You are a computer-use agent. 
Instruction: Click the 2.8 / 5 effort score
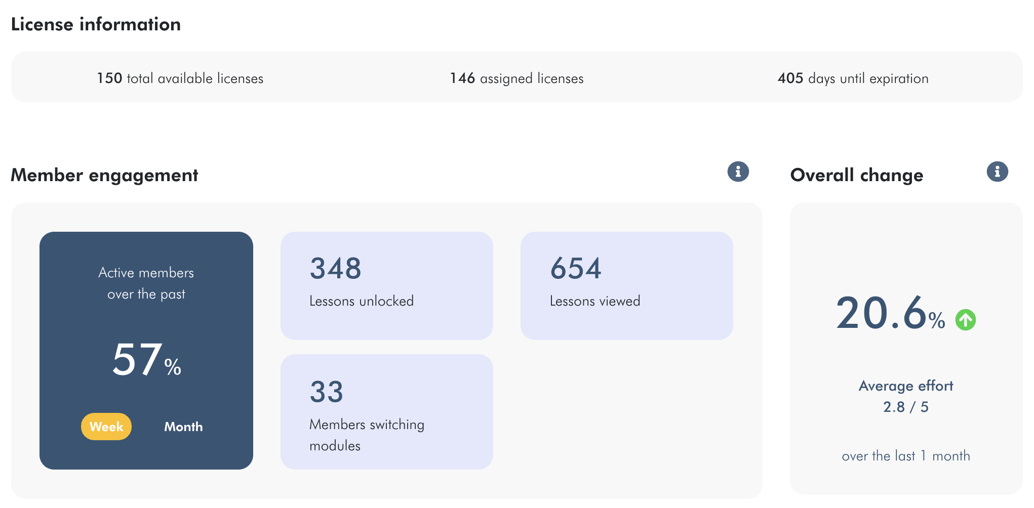905,407
